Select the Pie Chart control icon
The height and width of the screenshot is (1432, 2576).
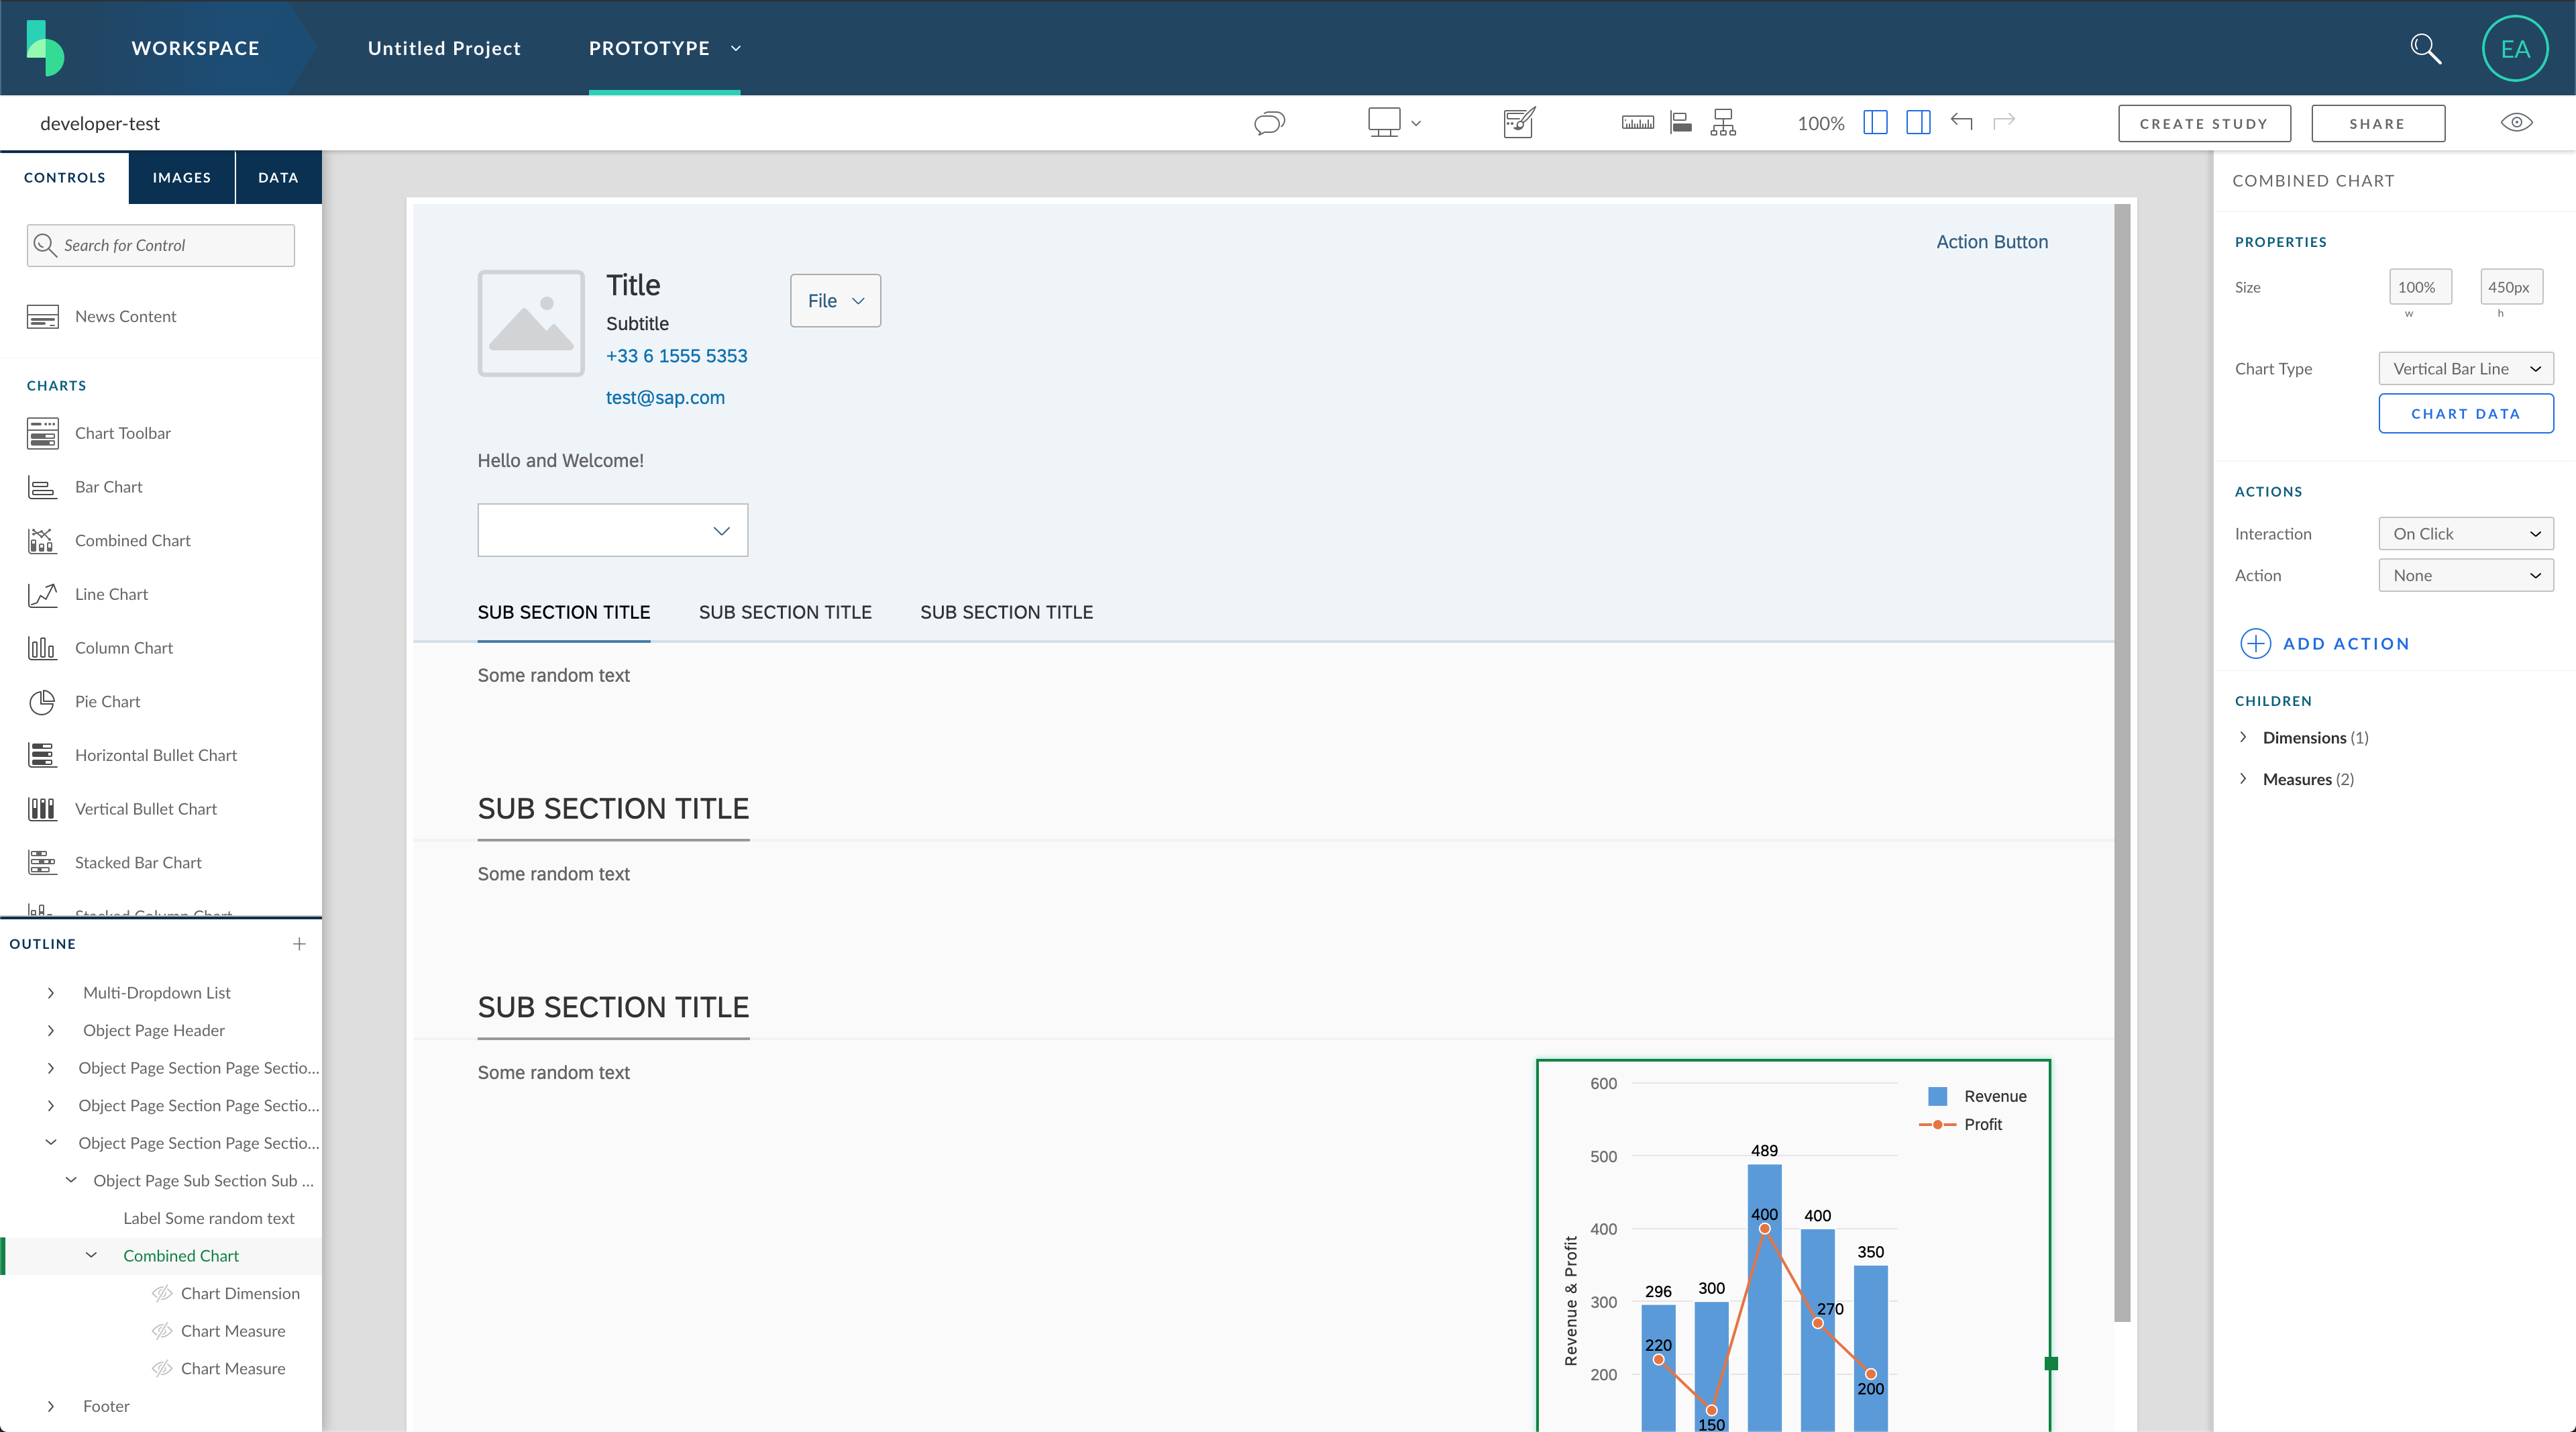pos(42,702)
